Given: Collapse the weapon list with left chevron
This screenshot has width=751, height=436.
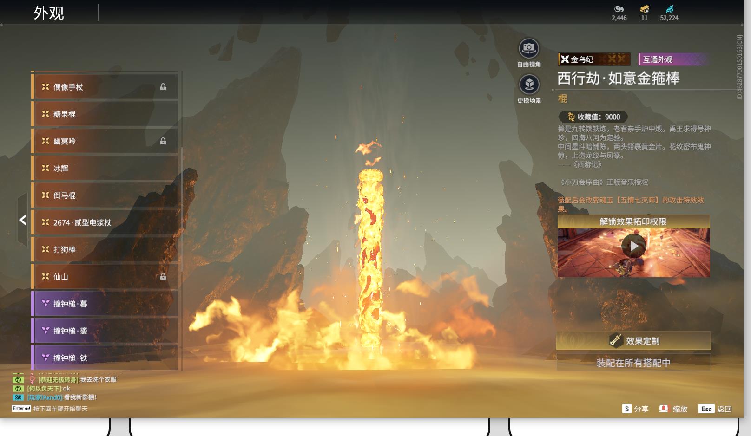Looking at the screenshot, I should tap(22, 220).
